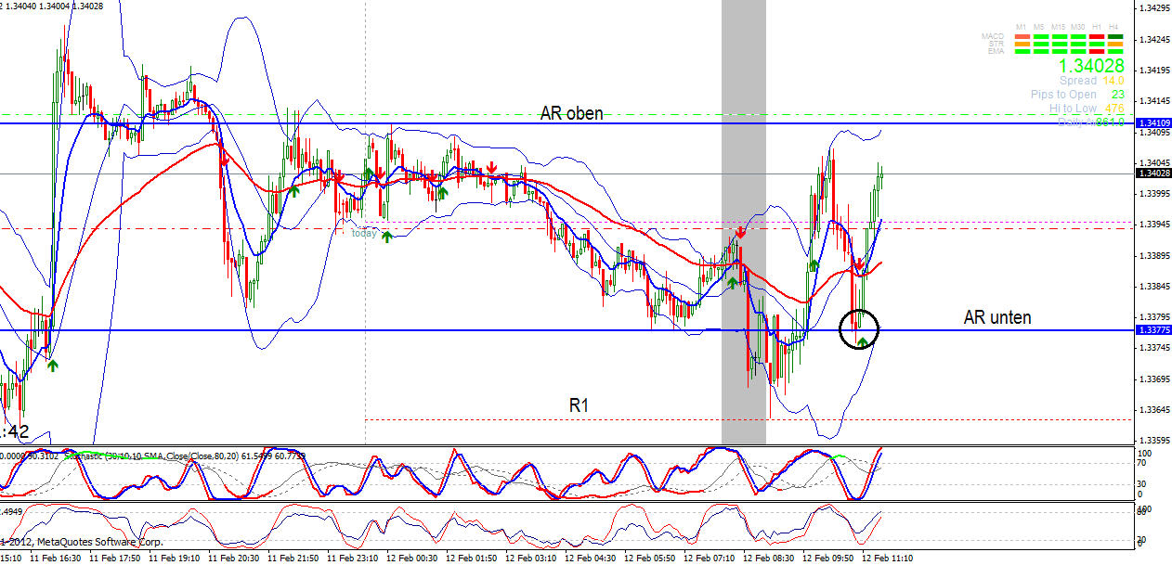Viewport: 1172px width, 565px height.
Task: Select the green up arrow inside the black circle
Action: [863, 343]
